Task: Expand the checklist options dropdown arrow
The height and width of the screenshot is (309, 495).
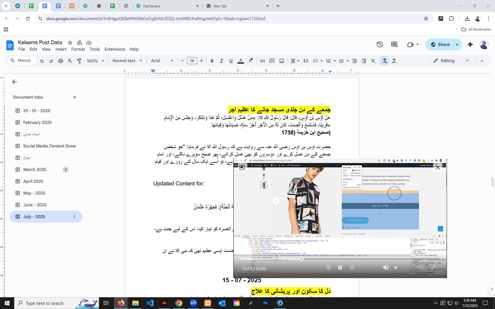Action: coord(321,61)
